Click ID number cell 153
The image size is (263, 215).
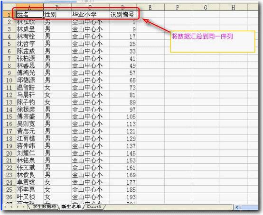123,161
